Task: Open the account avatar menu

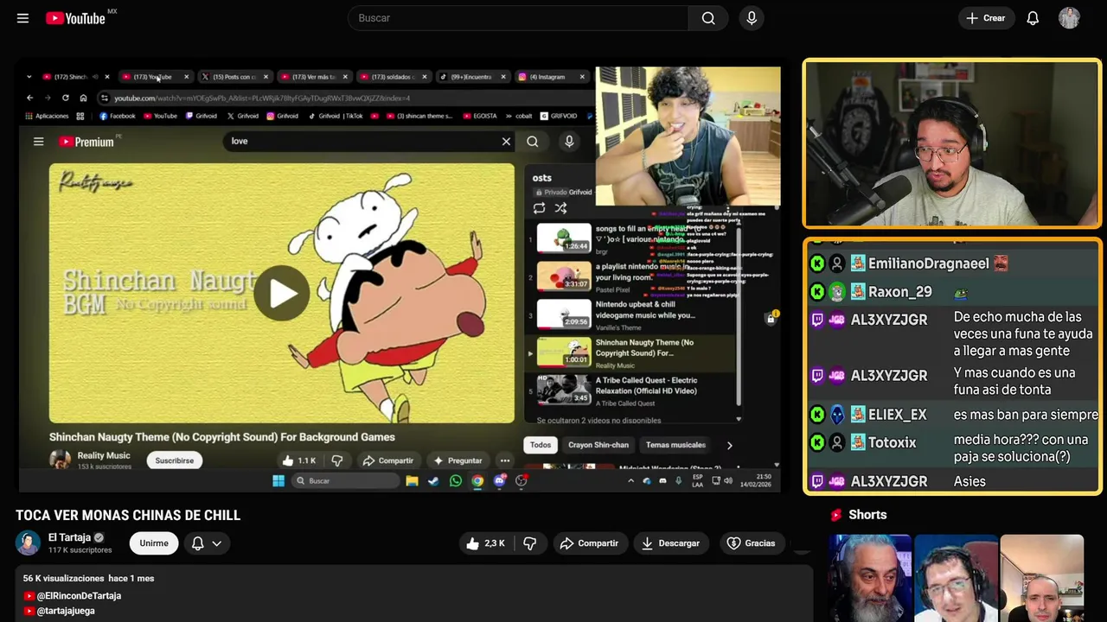Action: click(1069, 18)
